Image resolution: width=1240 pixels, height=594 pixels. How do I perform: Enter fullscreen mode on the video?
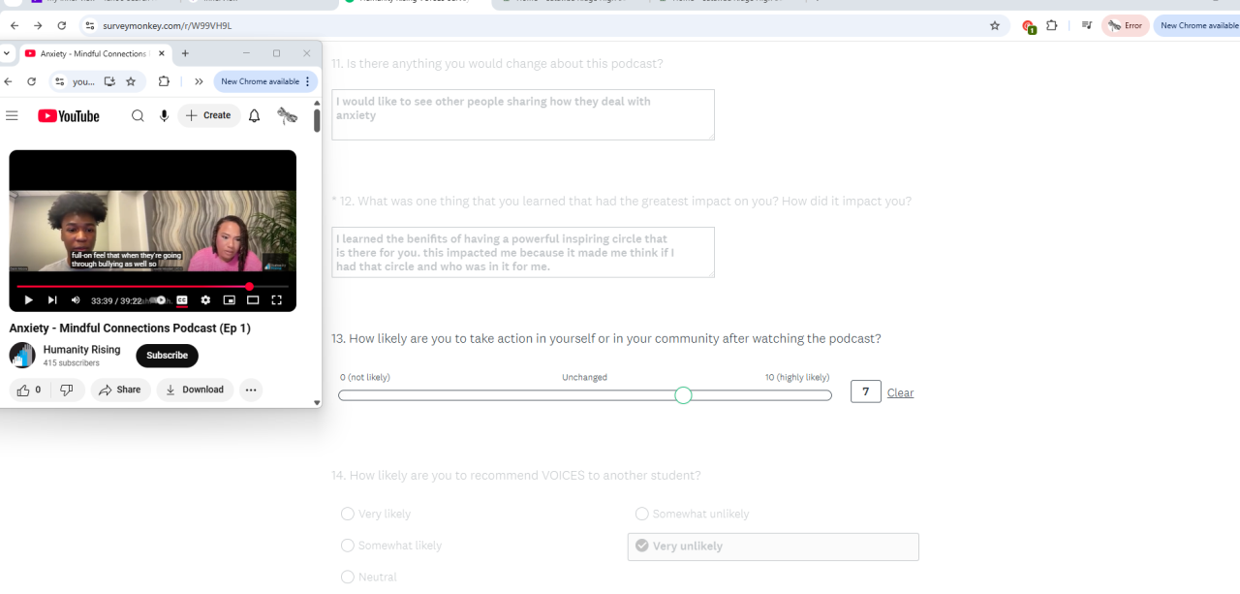(277, 300)
